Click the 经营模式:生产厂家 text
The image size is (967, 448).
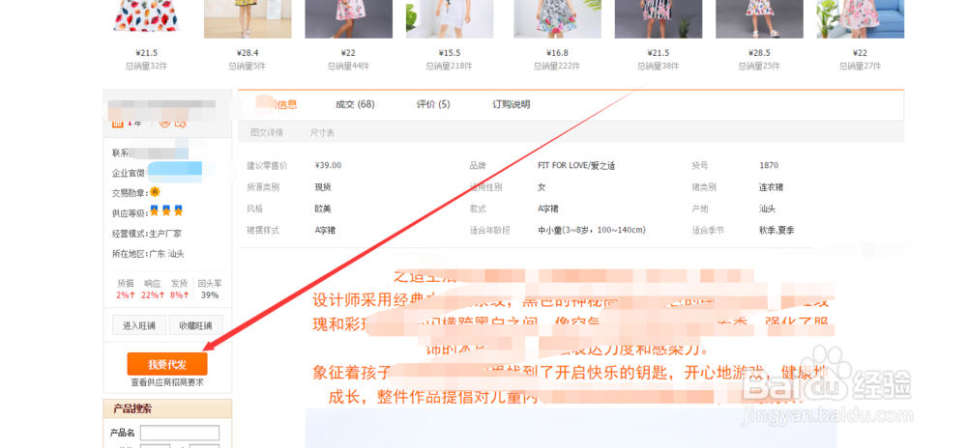(x=147, y=234)
